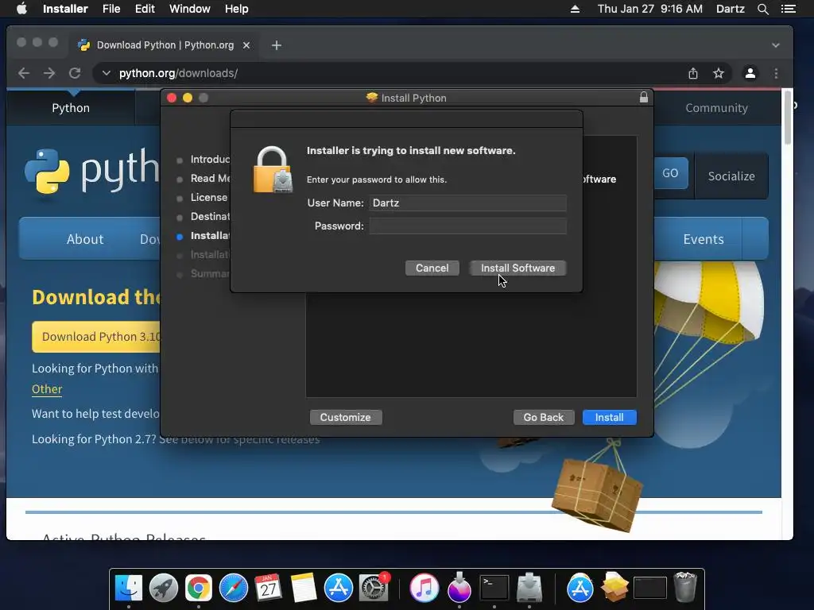Screen dimensions: 814x610
Task: Open the Window menu
Action: pos(189,9)
